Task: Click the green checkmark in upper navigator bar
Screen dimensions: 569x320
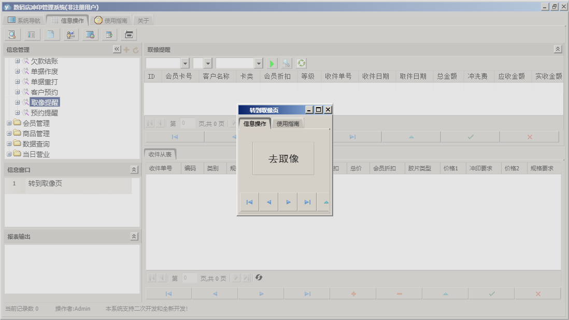Action: (471, 137)
